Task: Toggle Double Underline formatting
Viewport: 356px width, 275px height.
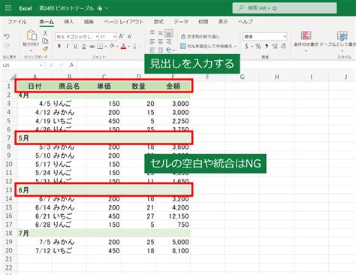Action: point(83,47)
